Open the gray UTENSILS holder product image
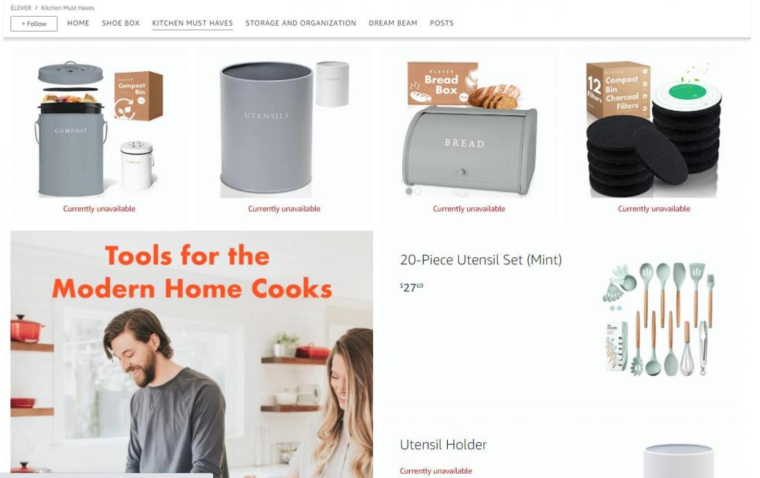The image size is (760, 478). click(x=284, y=129)
